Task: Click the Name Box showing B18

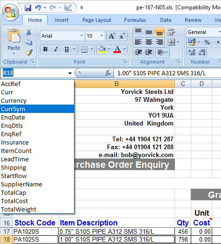Action: point(34,73)
